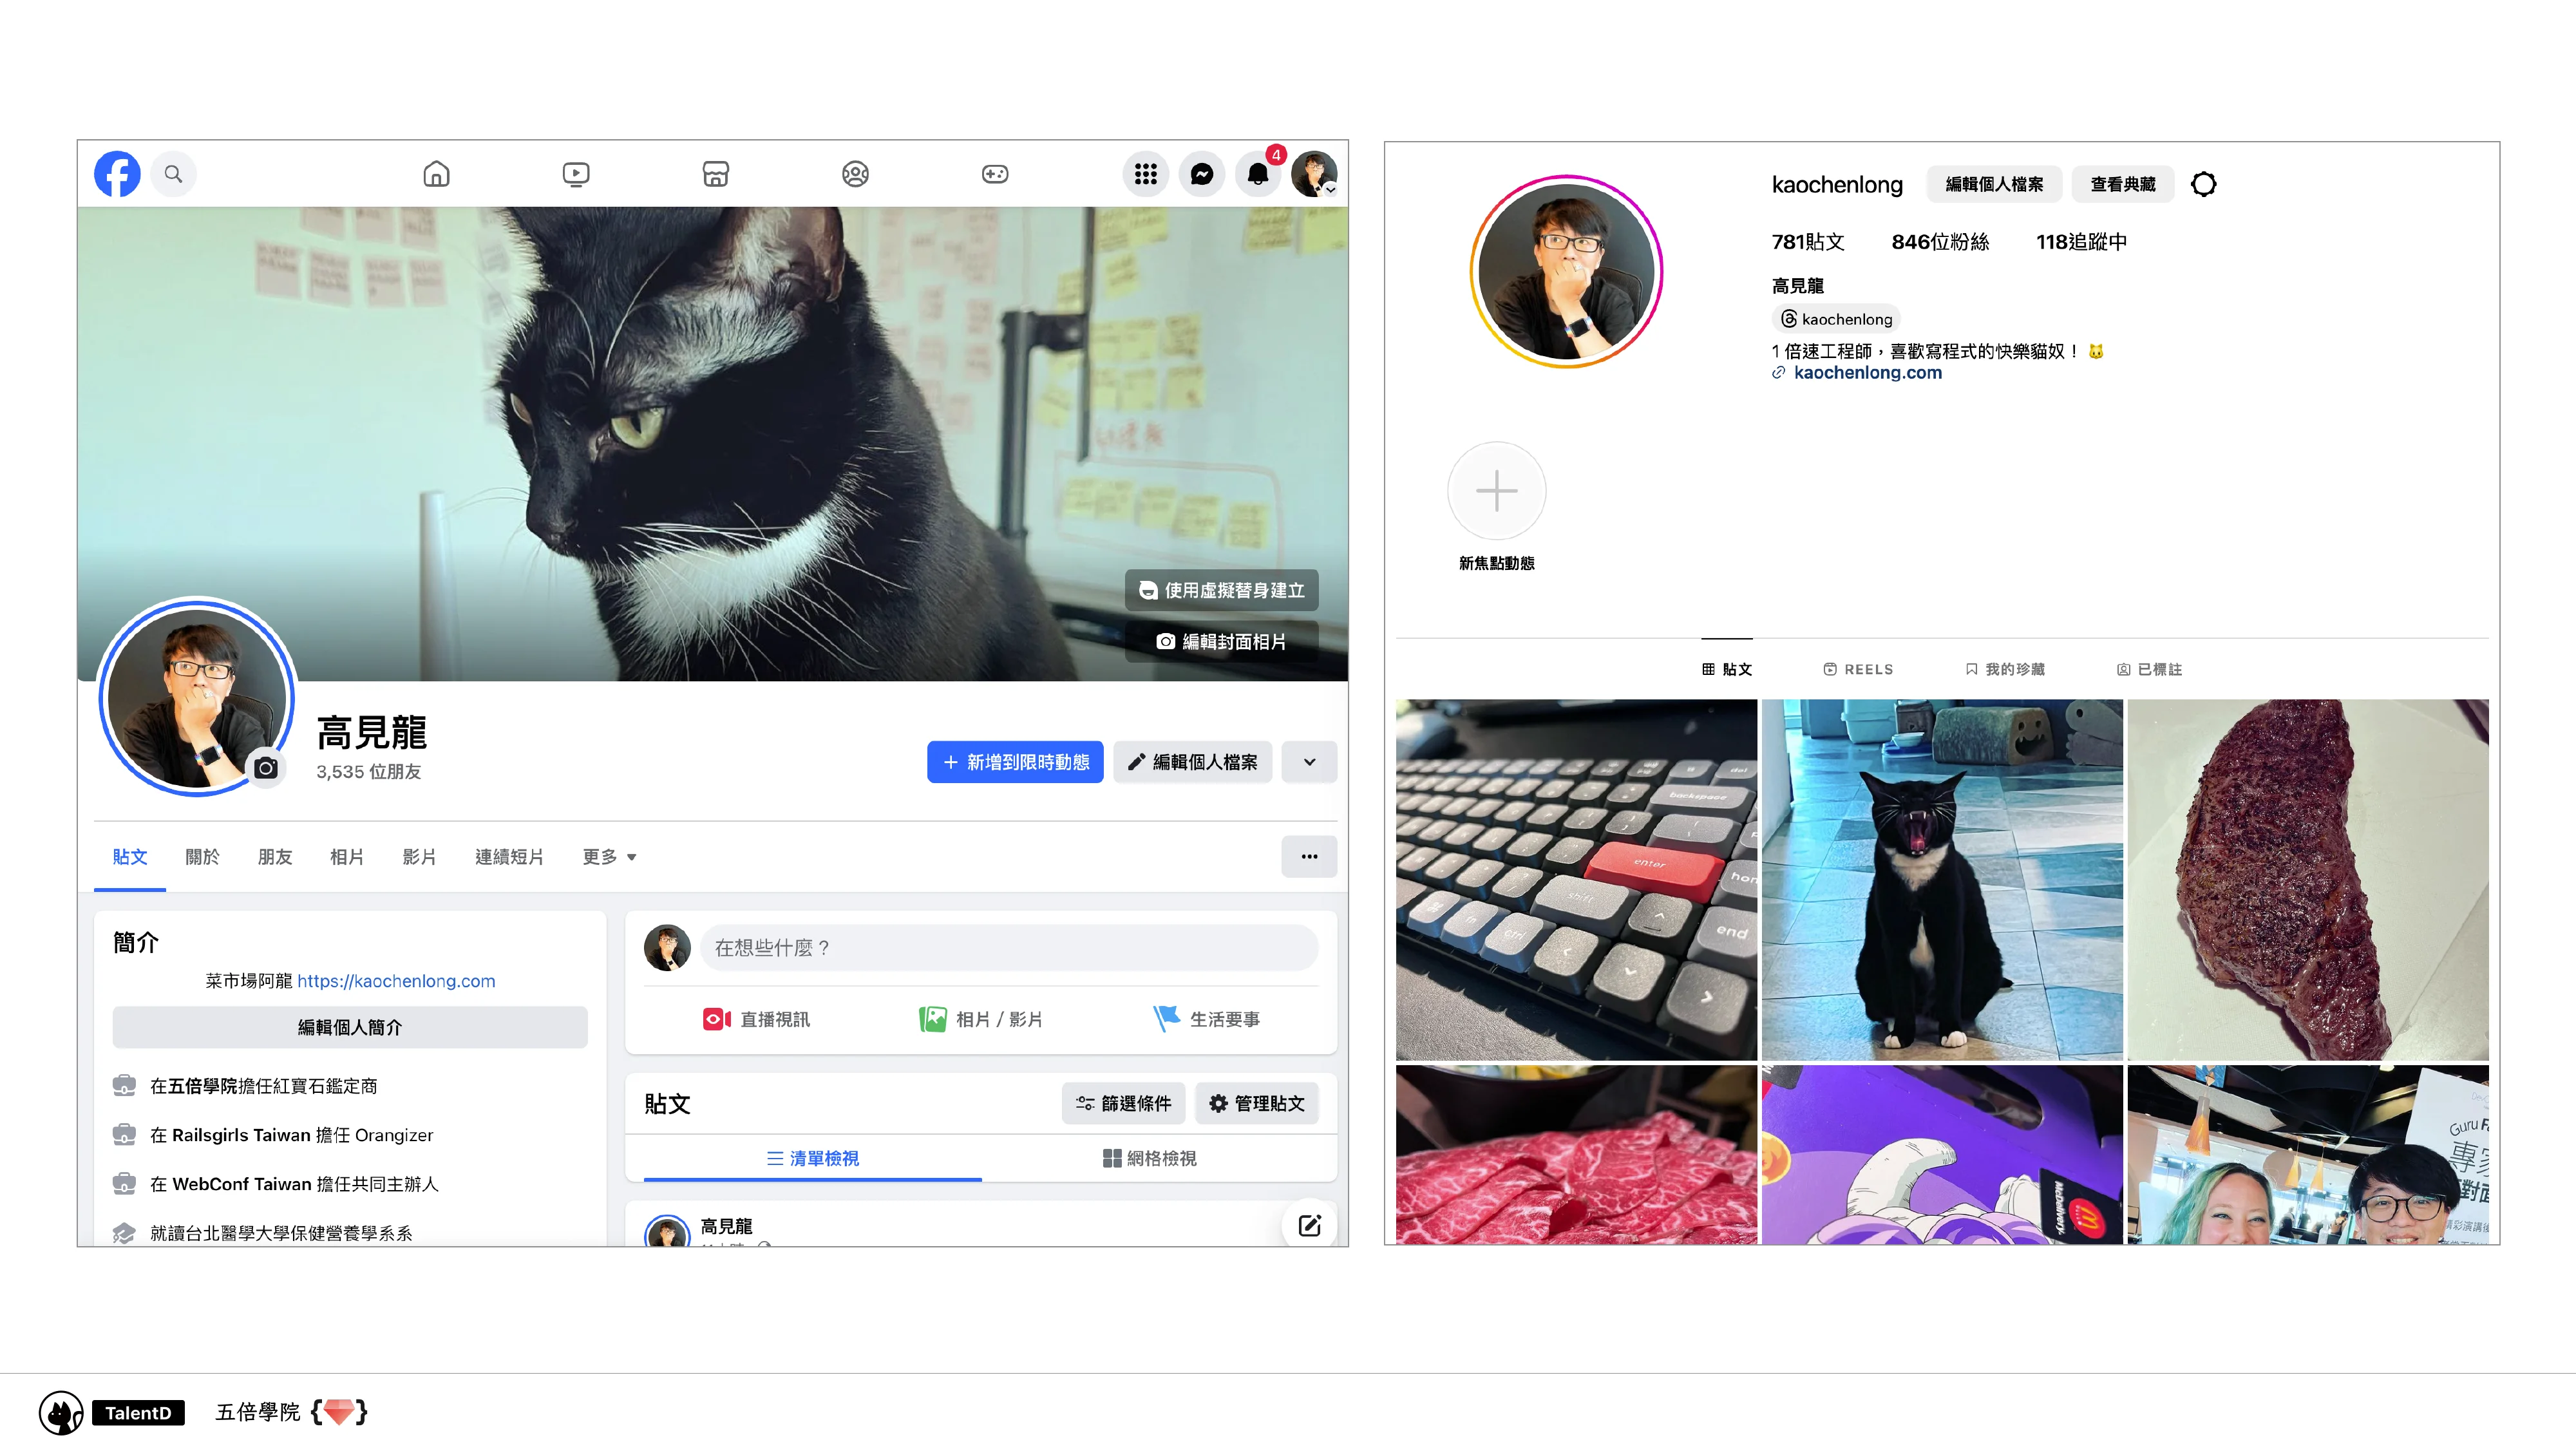Switch to list view (清單檢視)
Viewport: 2576px width, 1449px height.
tap(812, 1158)
